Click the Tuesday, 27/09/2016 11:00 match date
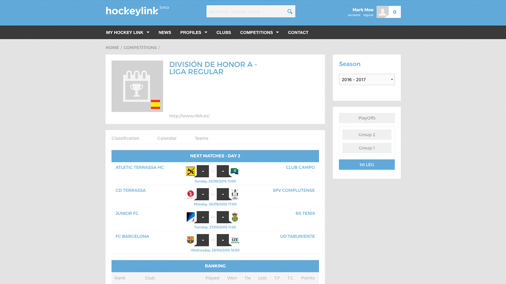The width and height of the screenshot is (506, 284). pos(215,227)
